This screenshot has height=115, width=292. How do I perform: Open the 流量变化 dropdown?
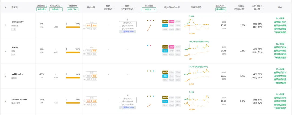(x=57, y=9)
